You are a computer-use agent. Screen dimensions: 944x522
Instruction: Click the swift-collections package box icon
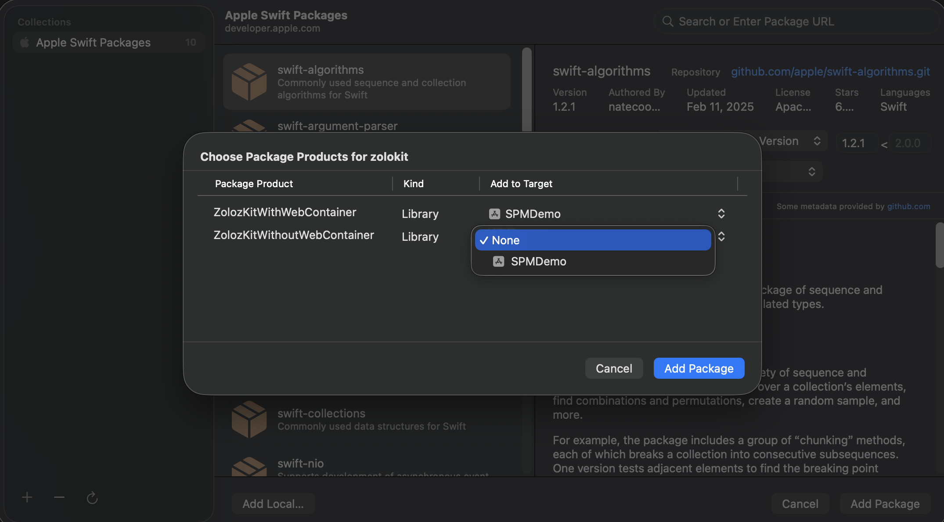click(249, 419)
